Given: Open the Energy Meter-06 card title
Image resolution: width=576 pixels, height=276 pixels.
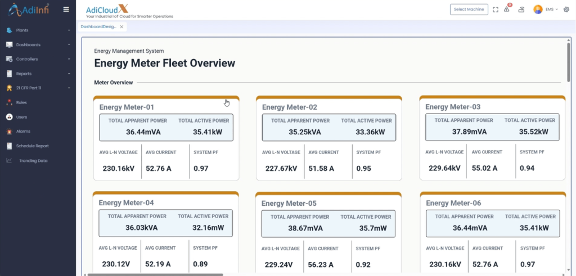Looking at the screenshot, I should [453, 203].
